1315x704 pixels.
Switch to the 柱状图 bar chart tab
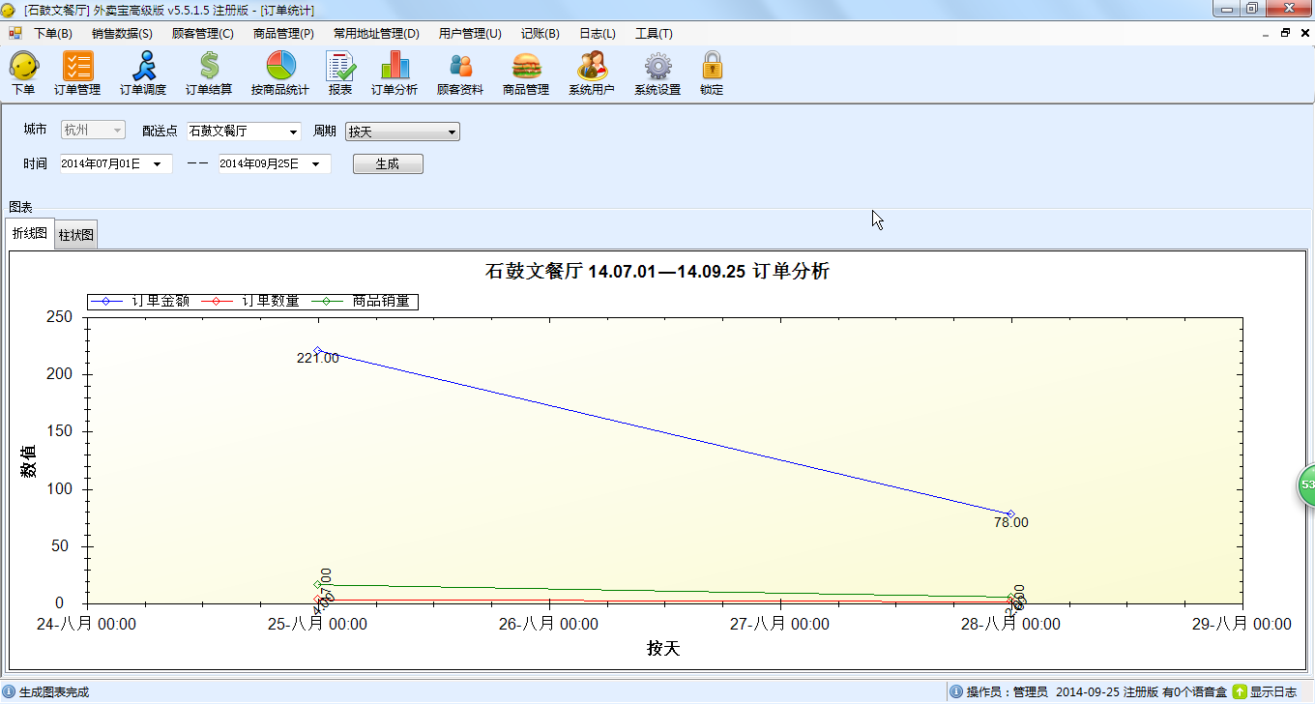[75, 234]
